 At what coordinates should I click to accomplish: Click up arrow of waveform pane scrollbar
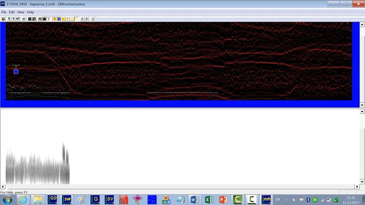[362, 112]
